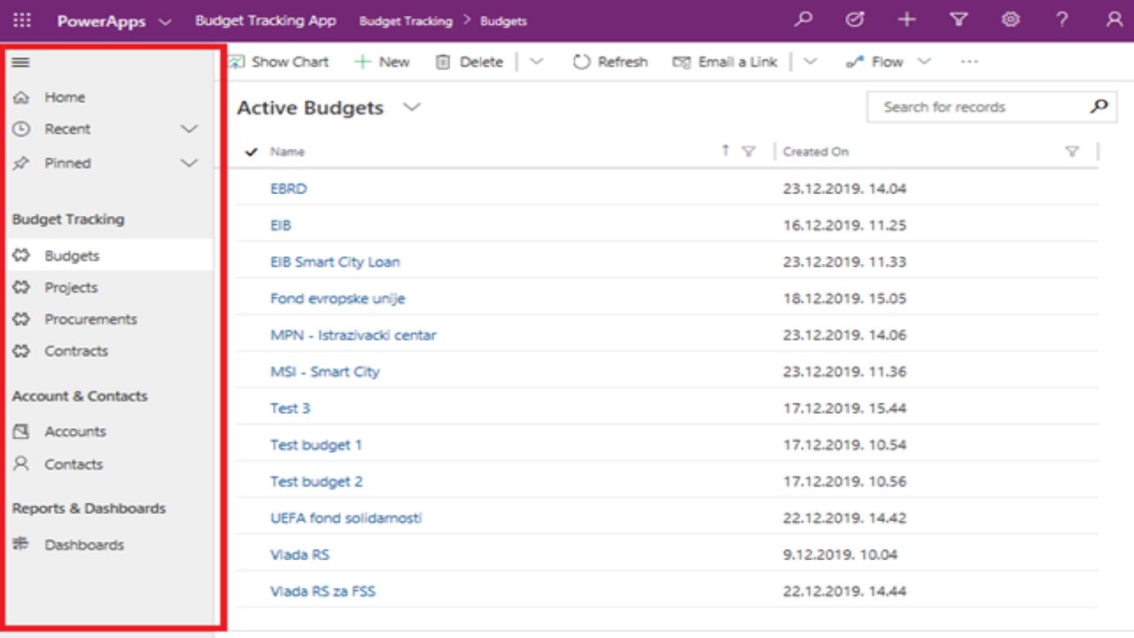Screen dimensions: 1134x638
Task: Open the dropdown arrow after Delete
Action: 536,62
